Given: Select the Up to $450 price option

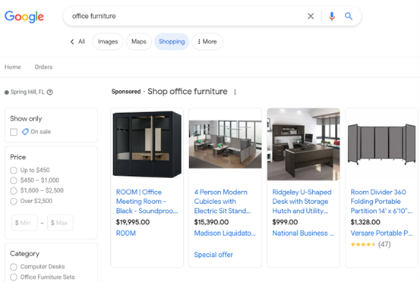Looking at the screenshot, I should tap(14, 171).
